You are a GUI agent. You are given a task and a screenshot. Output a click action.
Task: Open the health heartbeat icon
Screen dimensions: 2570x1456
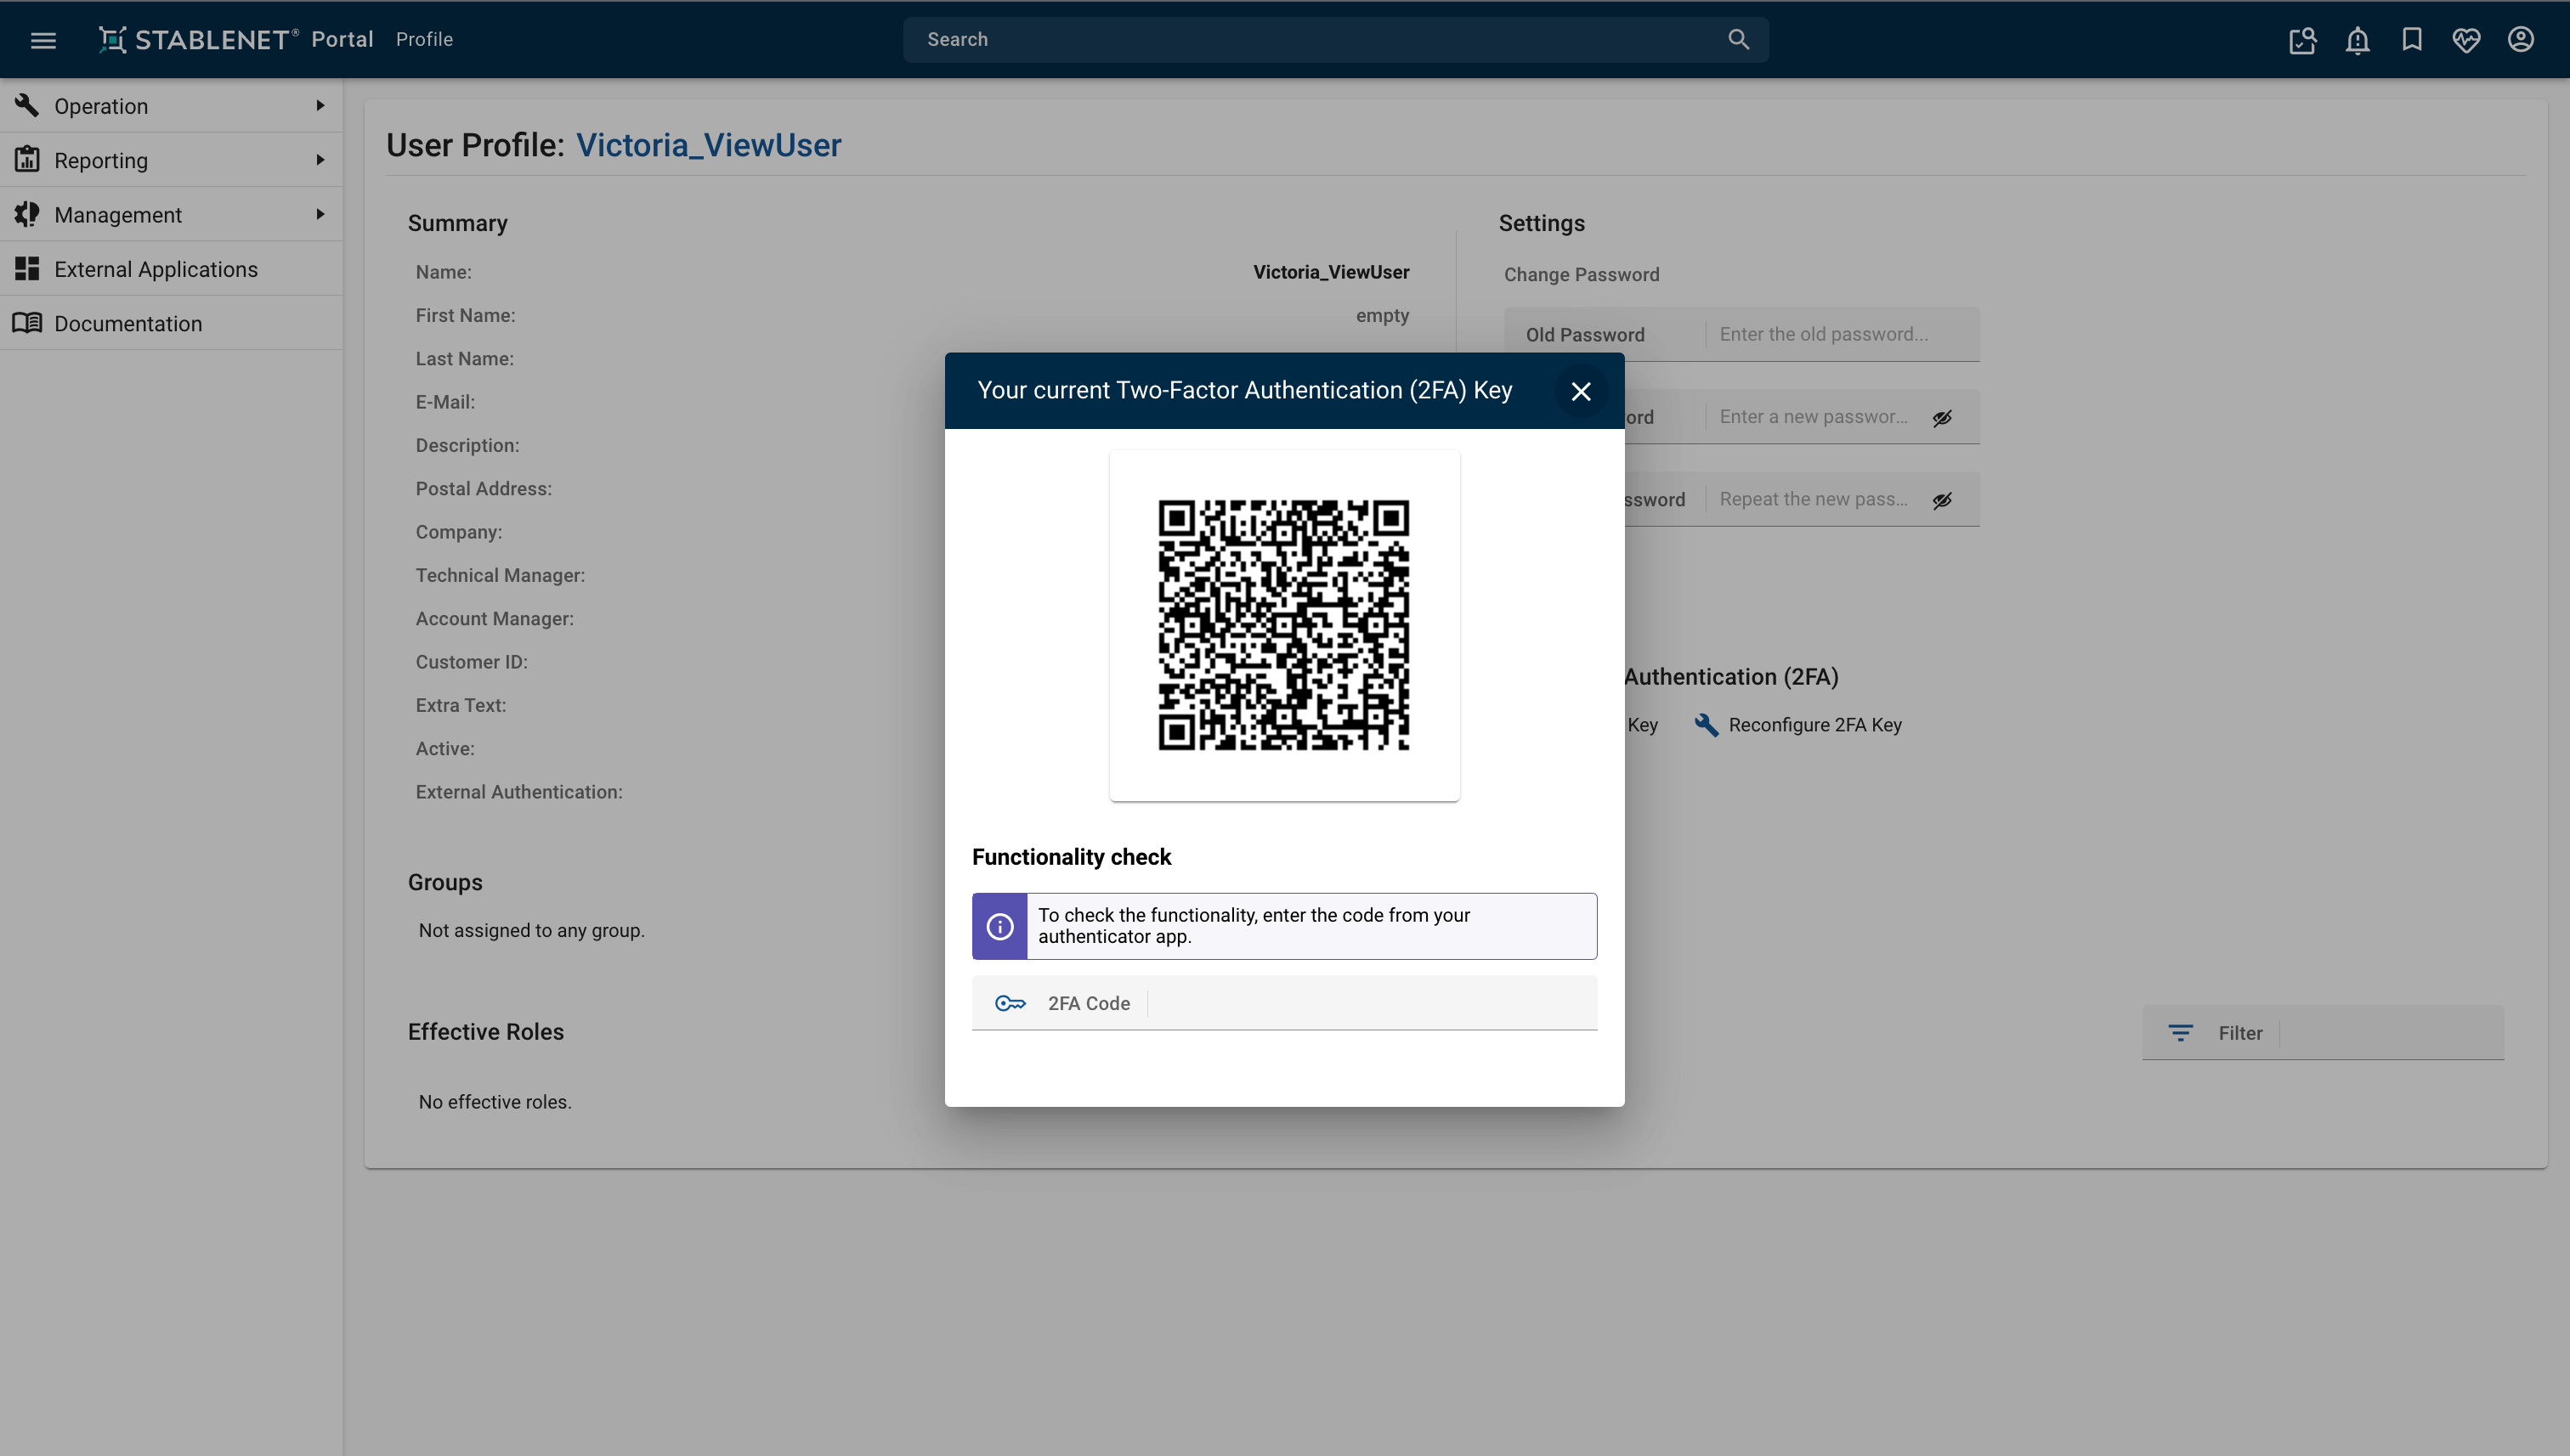[2466, 40]
